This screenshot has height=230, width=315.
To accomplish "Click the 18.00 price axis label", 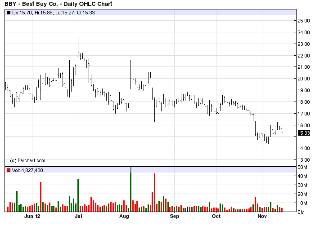I will tap(304, 102).
